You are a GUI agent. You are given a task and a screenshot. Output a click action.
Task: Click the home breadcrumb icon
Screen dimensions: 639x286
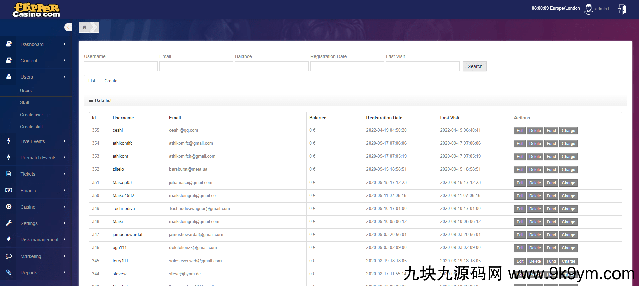pos(85,27)
